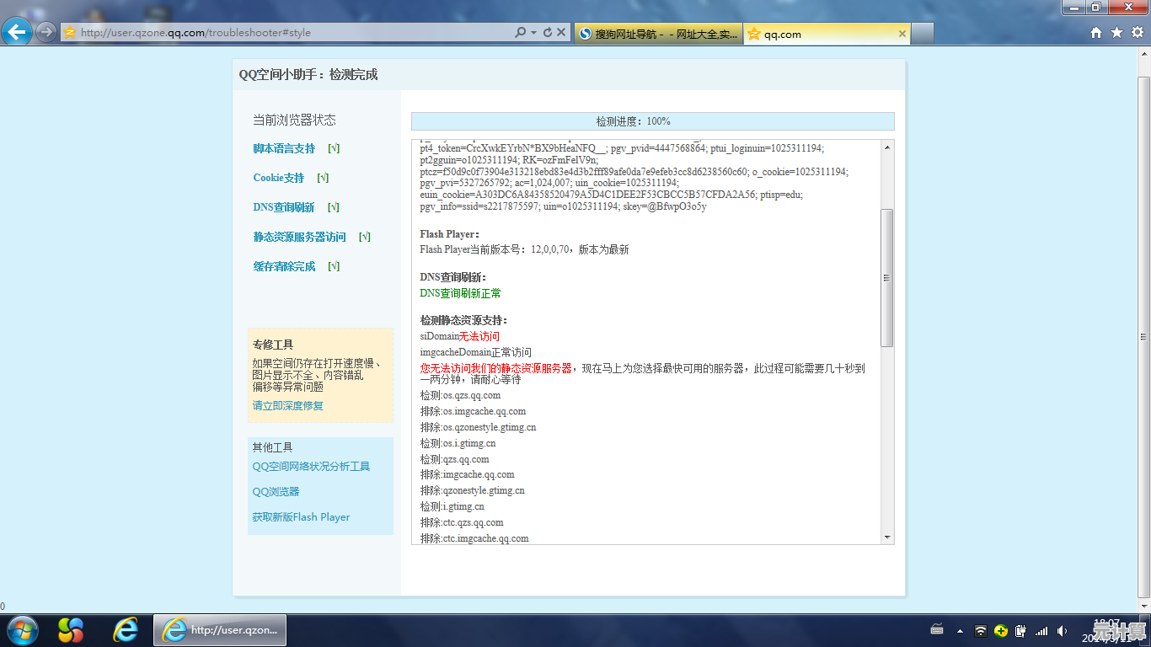Go back with the browser Back arrow
The height and width of the screenshot is (647, 1151).
(x=17, y=32)
